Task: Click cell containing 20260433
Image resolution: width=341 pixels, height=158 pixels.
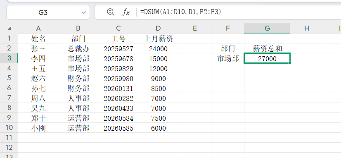Action: 118,108
